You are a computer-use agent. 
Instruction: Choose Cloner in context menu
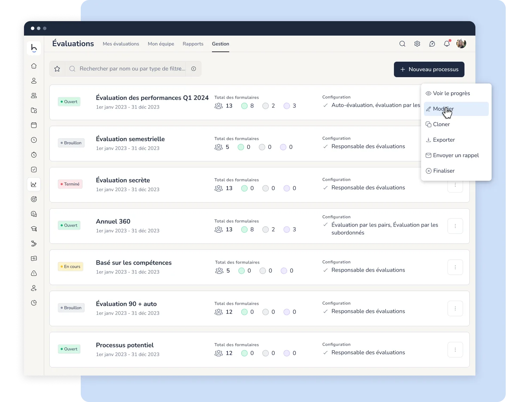(x=456, y=124)
